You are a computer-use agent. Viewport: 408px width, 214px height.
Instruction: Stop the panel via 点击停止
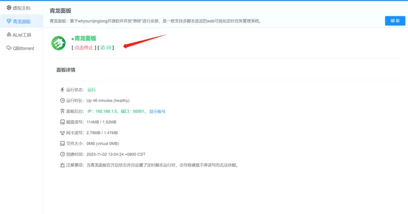[x=84, y=48]
